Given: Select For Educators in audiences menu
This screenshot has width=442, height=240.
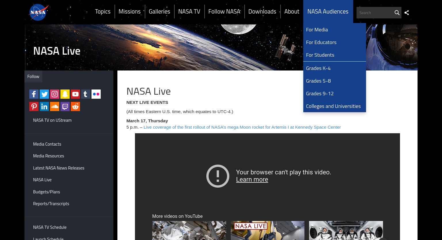Looking at the screenshot, I should (335, 42).
